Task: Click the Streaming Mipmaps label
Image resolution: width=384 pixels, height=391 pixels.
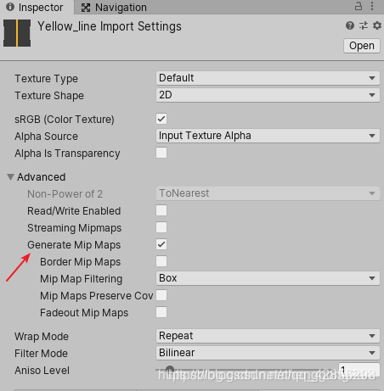Action: pos(74,228)
